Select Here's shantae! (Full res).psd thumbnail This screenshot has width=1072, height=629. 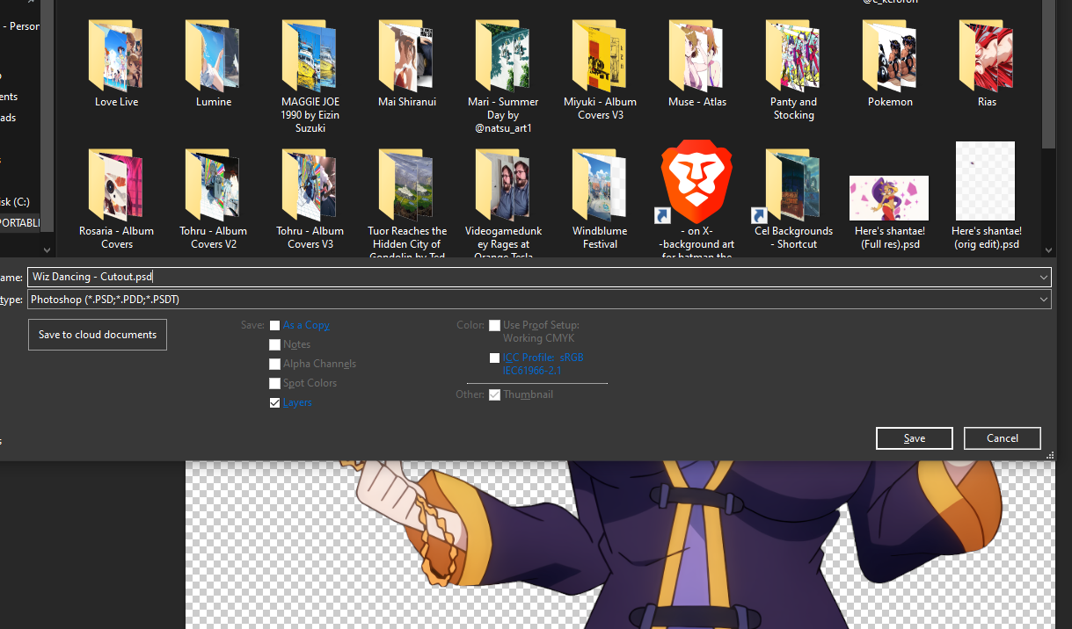point(889,199)
